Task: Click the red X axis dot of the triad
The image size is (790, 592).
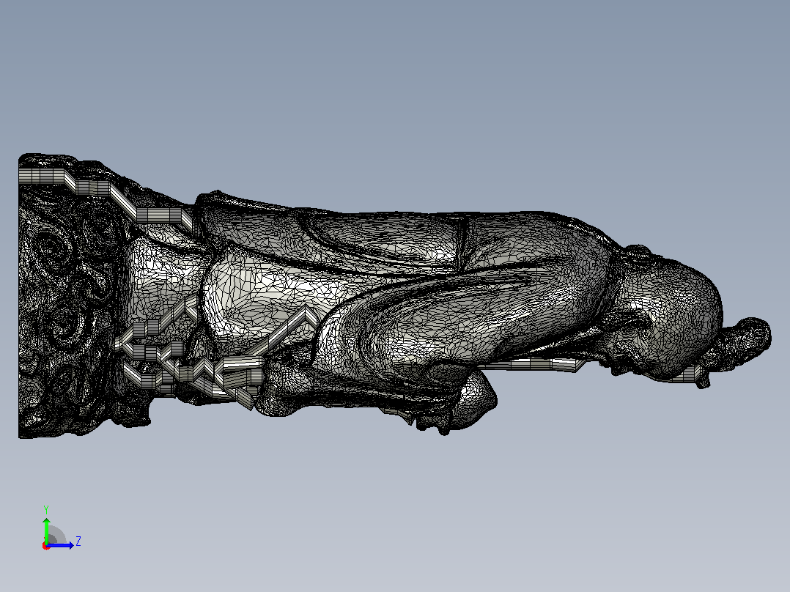Action: pos(46,547)
